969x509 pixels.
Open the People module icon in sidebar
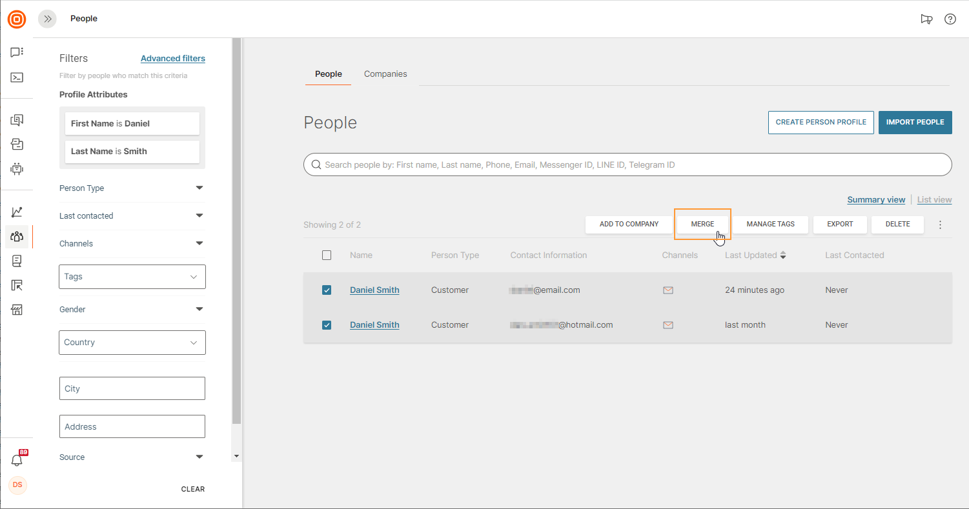(x=17, y=236)
